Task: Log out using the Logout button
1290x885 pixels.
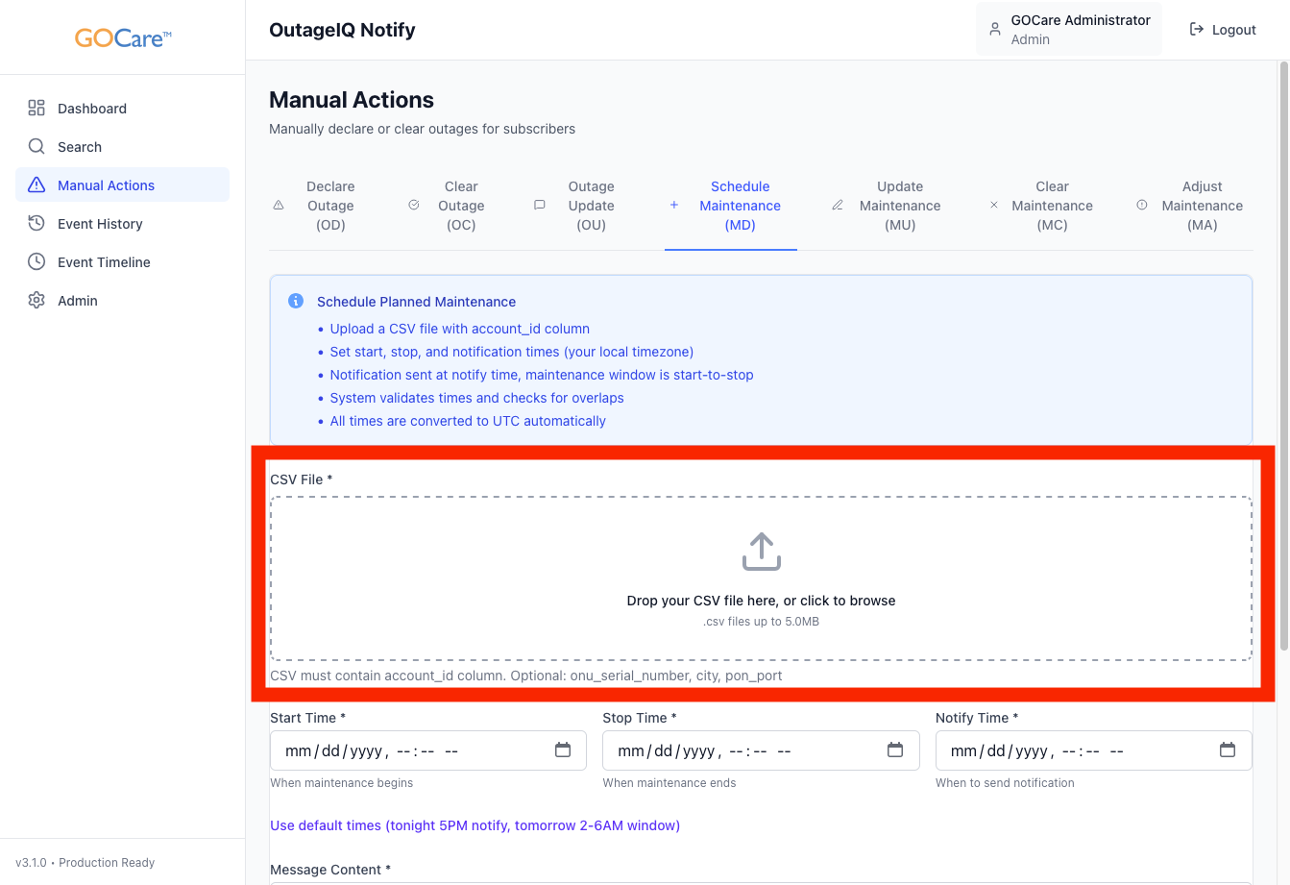Action: 1223,30
